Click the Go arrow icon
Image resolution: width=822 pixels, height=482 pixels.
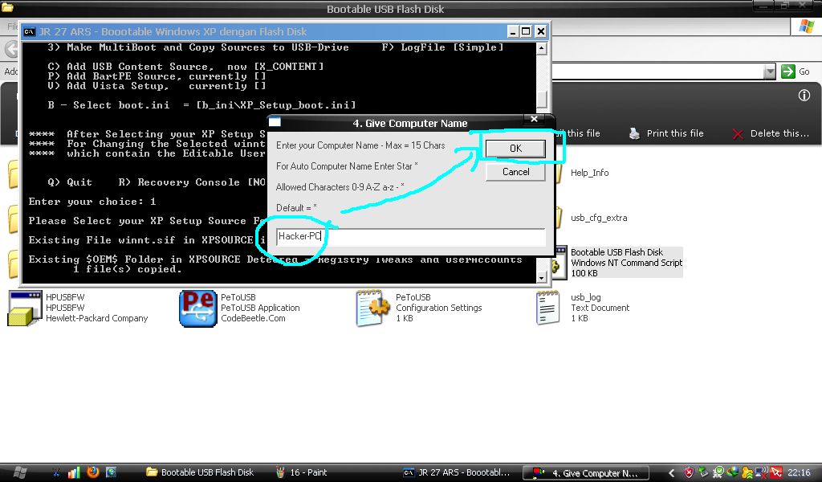pos(788,71)
